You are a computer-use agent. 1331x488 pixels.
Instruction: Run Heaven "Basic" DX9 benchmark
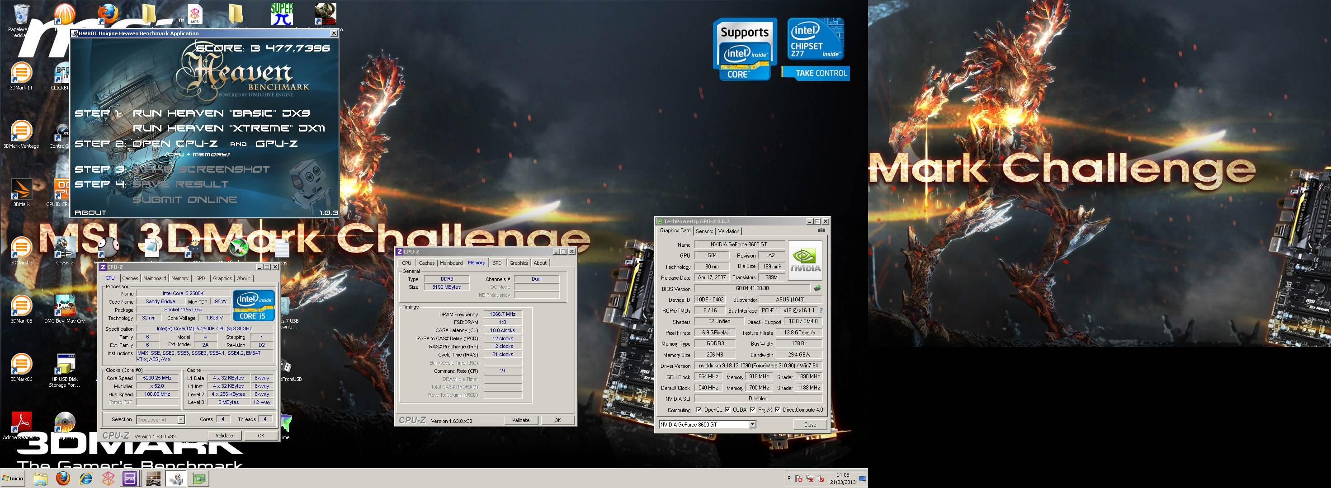click(221, 113)
